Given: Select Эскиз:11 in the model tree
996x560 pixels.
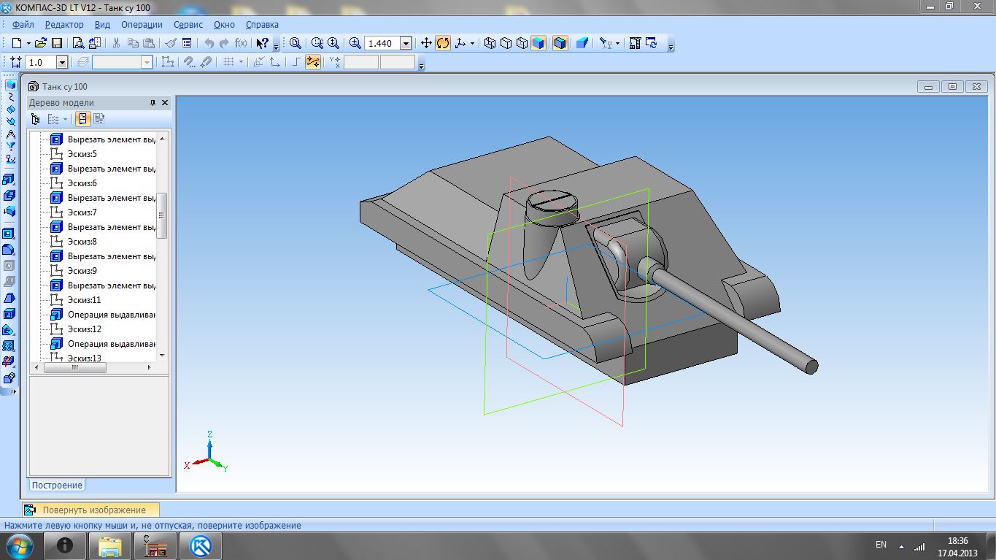Looking at the screenshot, I should 84,300.
